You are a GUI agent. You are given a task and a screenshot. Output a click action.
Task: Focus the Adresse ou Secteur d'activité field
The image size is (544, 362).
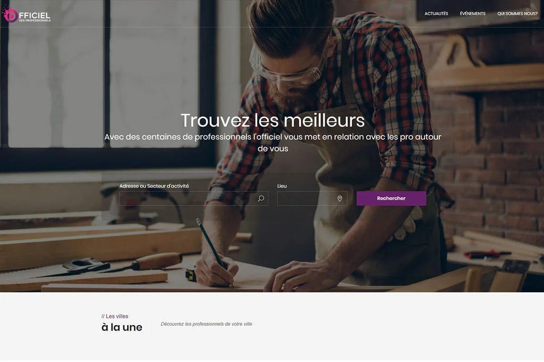[x=194, y=198]
